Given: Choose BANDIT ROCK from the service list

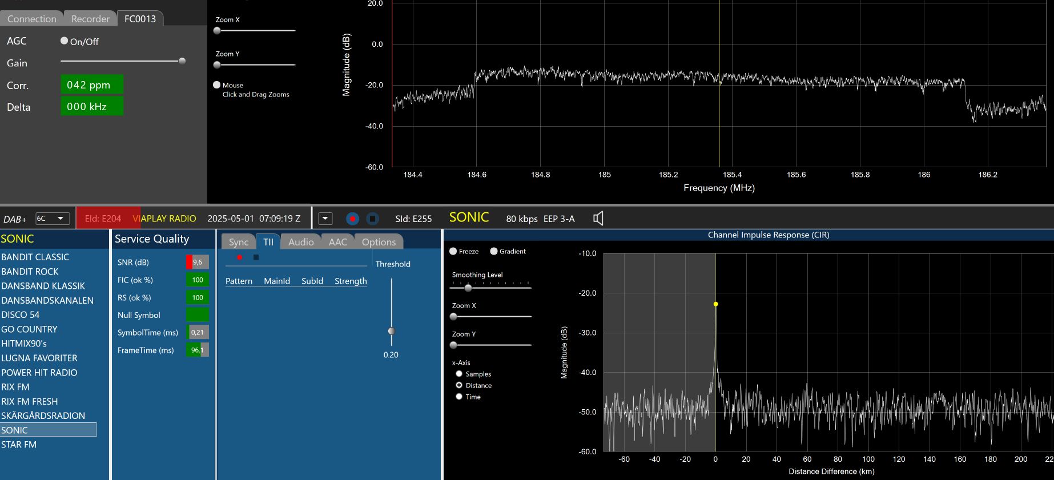Looking at the screenshot, I should [30, 272].
